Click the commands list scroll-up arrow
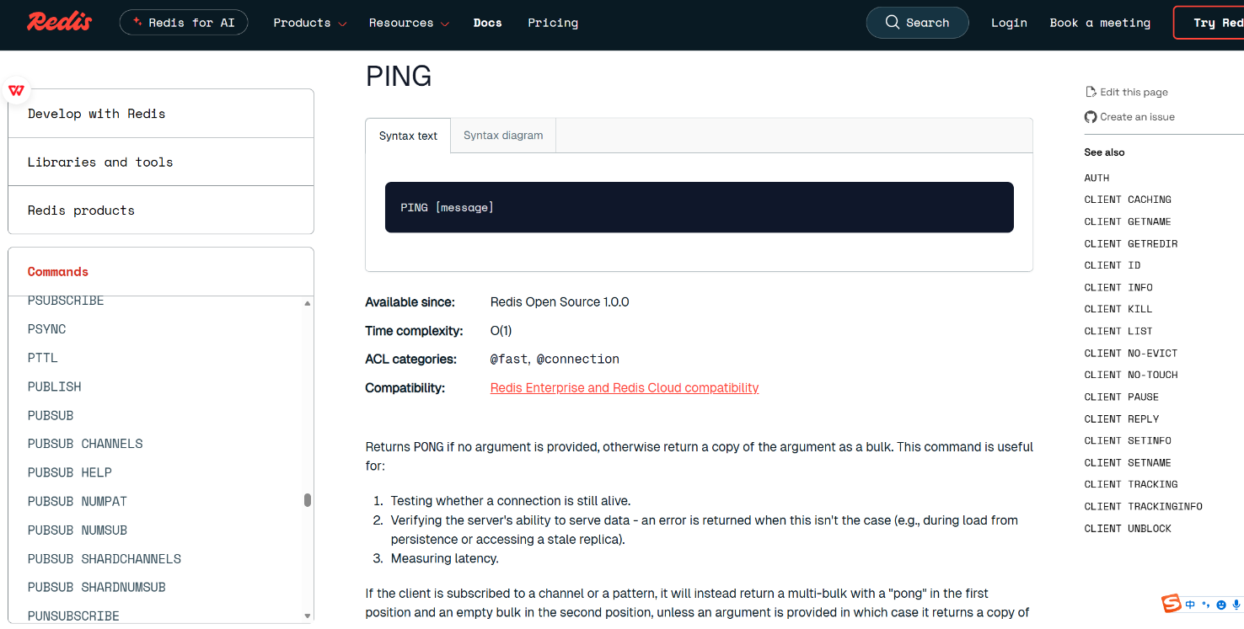The height and width of the screenshot is (629, 1244). click(308, 303)
